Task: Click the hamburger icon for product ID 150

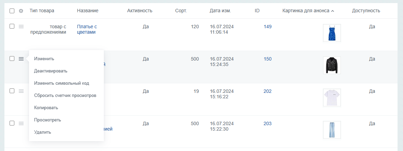Action: tap(21, 59)
